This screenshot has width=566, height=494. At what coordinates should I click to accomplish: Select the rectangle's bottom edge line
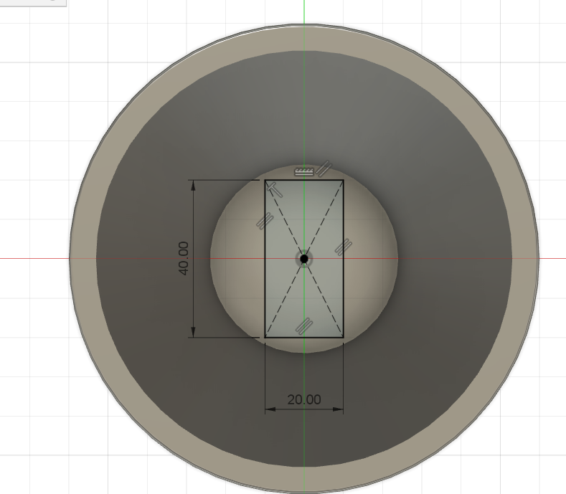pyautogui.click(x=304, y=338)
